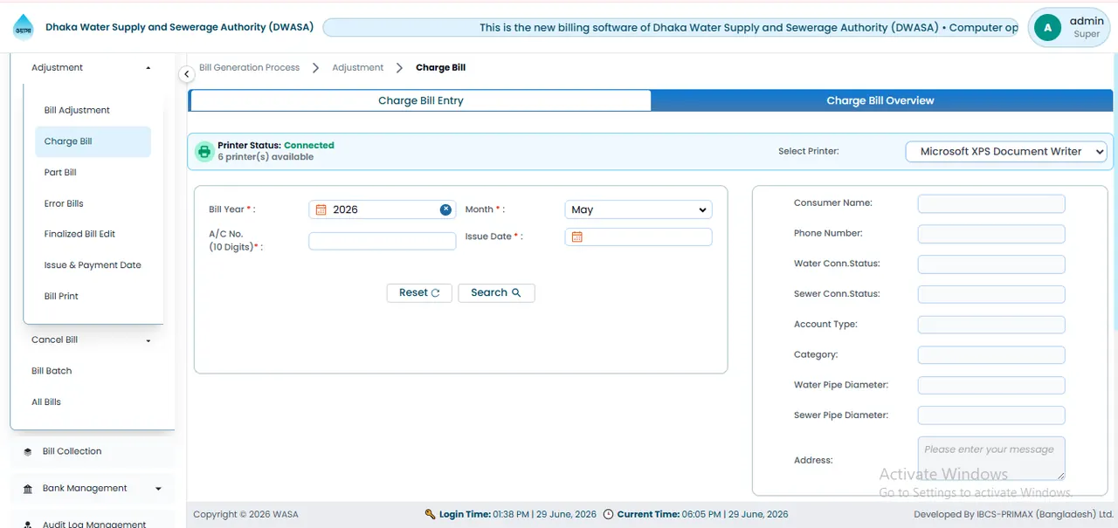Click the Sewer Pipe Diameter field
The image size is (1118, 528).
coord(991,415)
